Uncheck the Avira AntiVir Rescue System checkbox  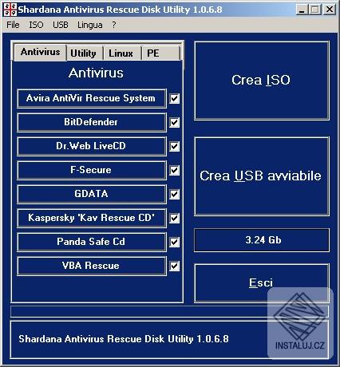[x=175, y=98]
